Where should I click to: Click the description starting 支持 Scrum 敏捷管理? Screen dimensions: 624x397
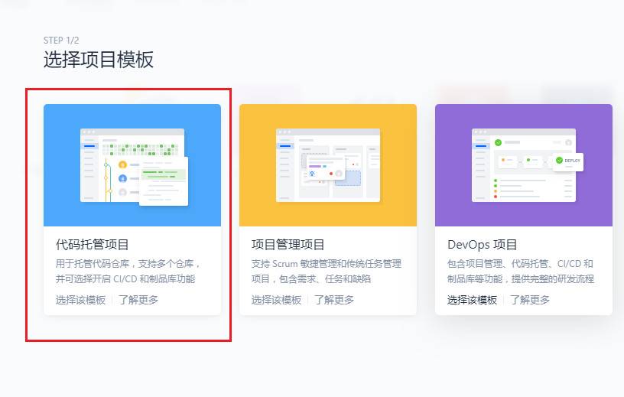(327, 272)
